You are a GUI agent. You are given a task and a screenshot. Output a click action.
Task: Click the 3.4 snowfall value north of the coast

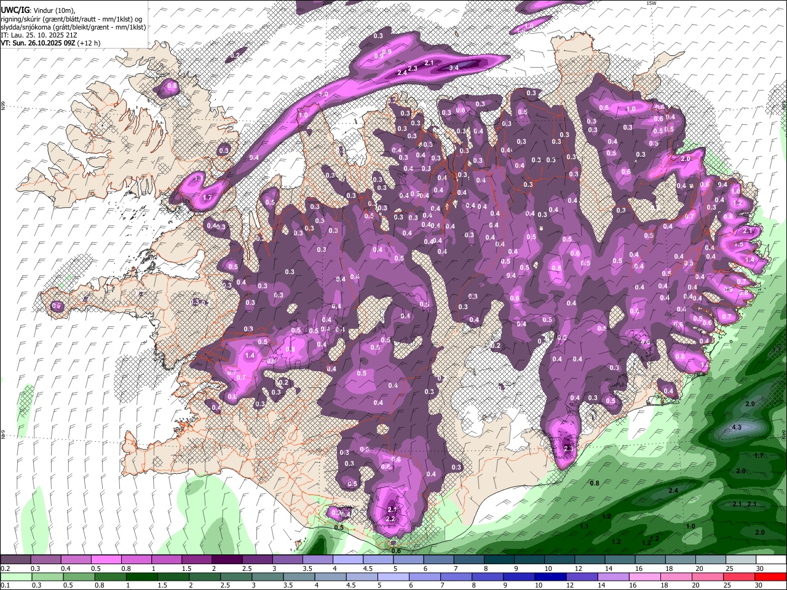454,67
